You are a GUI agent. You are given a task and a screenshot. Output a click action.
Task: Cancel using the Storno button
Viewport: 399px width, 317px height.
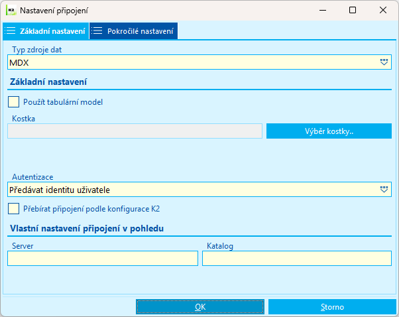pyautogui.click(x=332, y=307)
